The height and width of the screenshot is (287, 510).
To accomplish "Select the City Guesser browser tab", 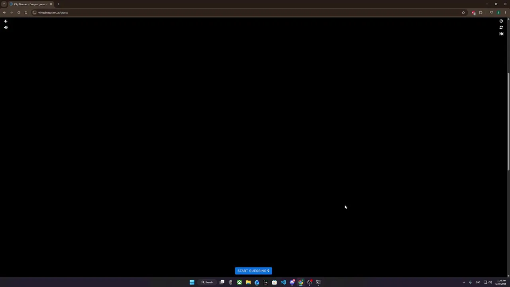I will click(x=31, y=4).
